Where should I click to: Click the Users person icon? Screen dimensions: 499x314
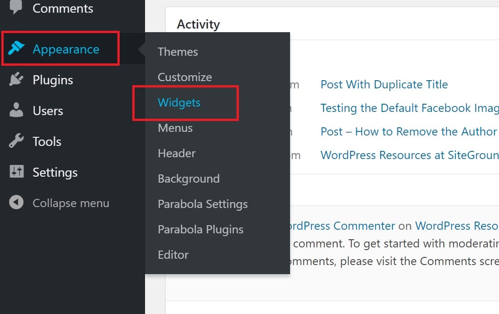tap(16, 111)
